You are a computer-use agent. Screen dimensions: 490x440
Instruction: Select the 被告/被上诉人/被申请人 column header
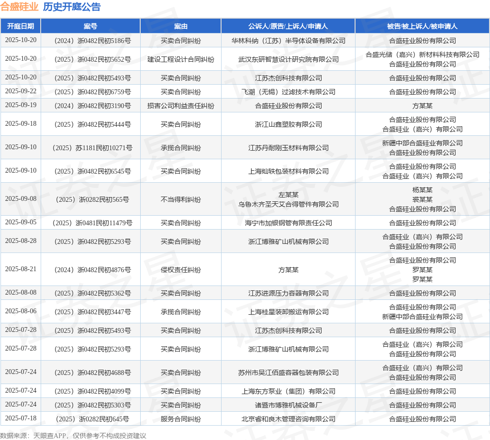422,26
